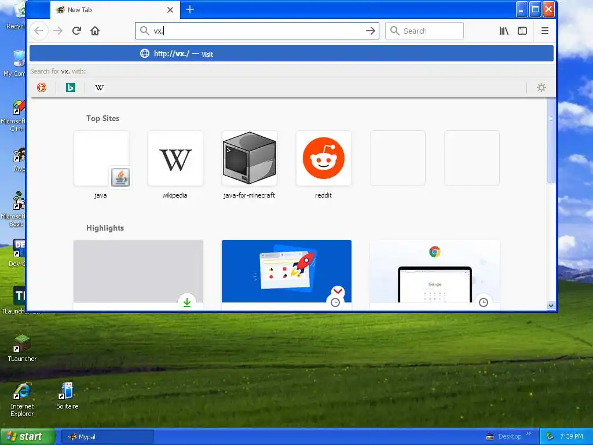Open the Windows start button
Image resolution: width=593 pixels, height=445 pixels.
(x=28, y=436)
